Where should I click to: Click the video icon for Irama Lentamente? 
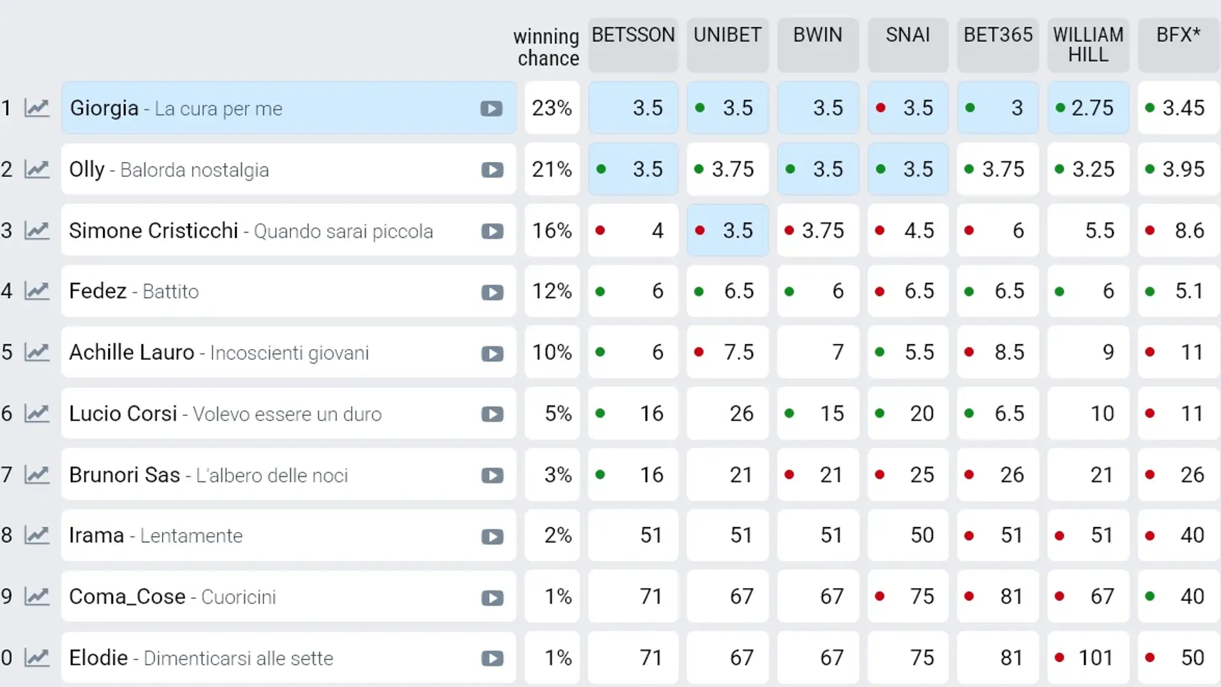[x=492, y=537]
